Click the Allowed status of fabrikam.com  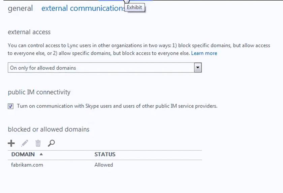pos(104,165)
